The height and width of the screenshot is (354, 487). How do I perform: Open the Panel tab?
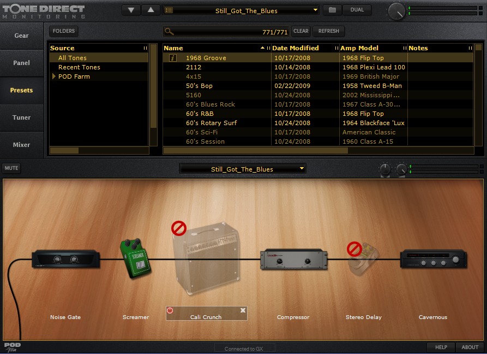click(21, 63)
